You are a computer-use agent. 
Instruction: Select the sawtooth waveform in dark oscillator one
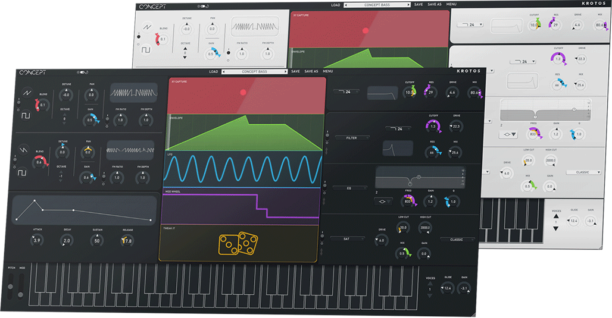click(x=26, y=93)
